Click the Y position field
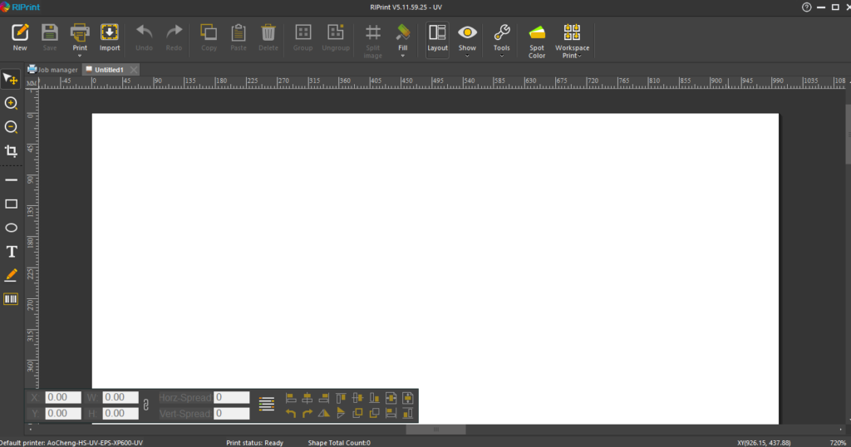 (x=63, y=414)
